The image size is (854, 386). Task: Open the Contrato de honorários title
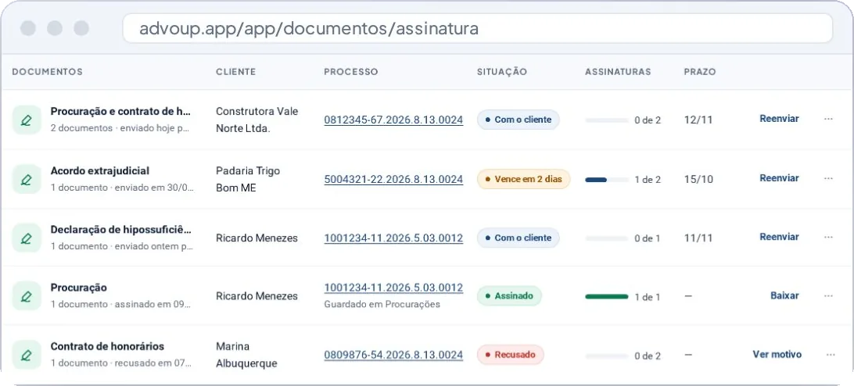pos(107,346)
